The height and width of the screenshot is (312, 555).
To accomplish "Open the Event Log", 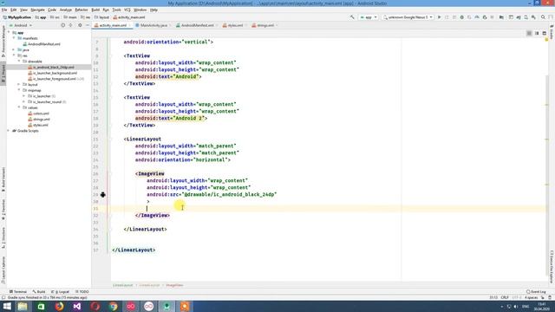I will tap(536, 292).
